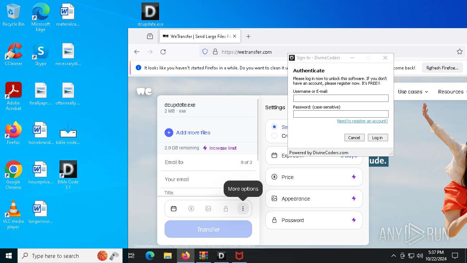Screen dimensions: 467x263
Task: Open the Bible Code 3.1 desktop shortcut
Action: [68, 175]
